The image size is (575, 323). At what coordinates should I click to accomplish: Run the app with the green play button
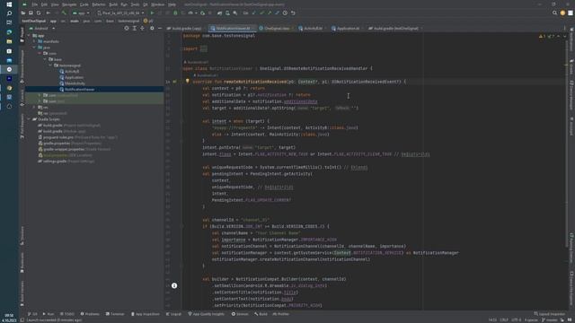point(153,13)
